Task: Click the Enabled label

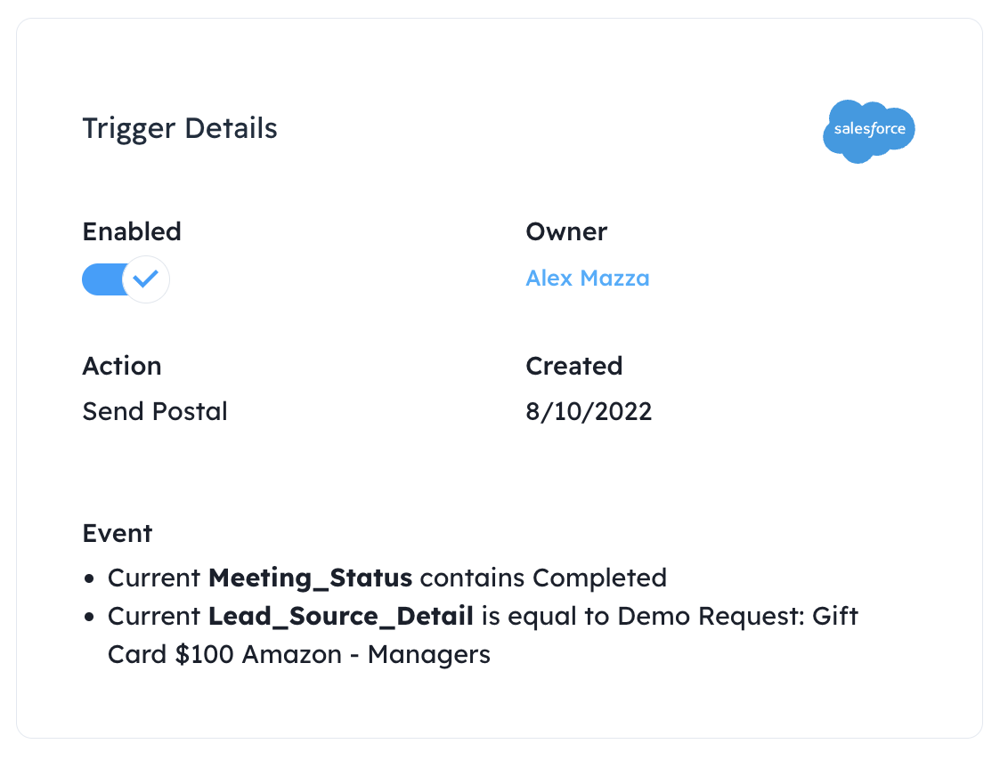Action: (132, 232)
